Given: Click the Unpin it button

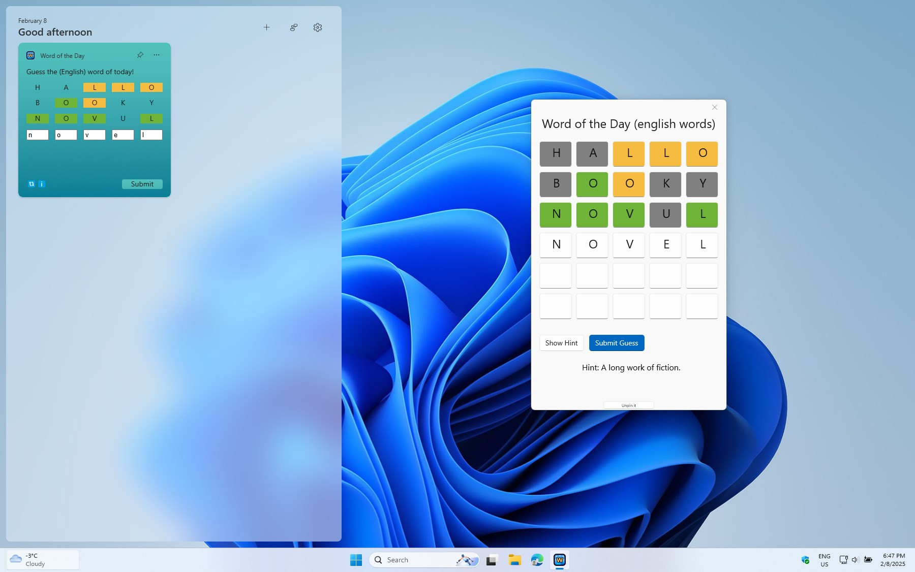Looking at the screenshot, I should click(628, 405).
